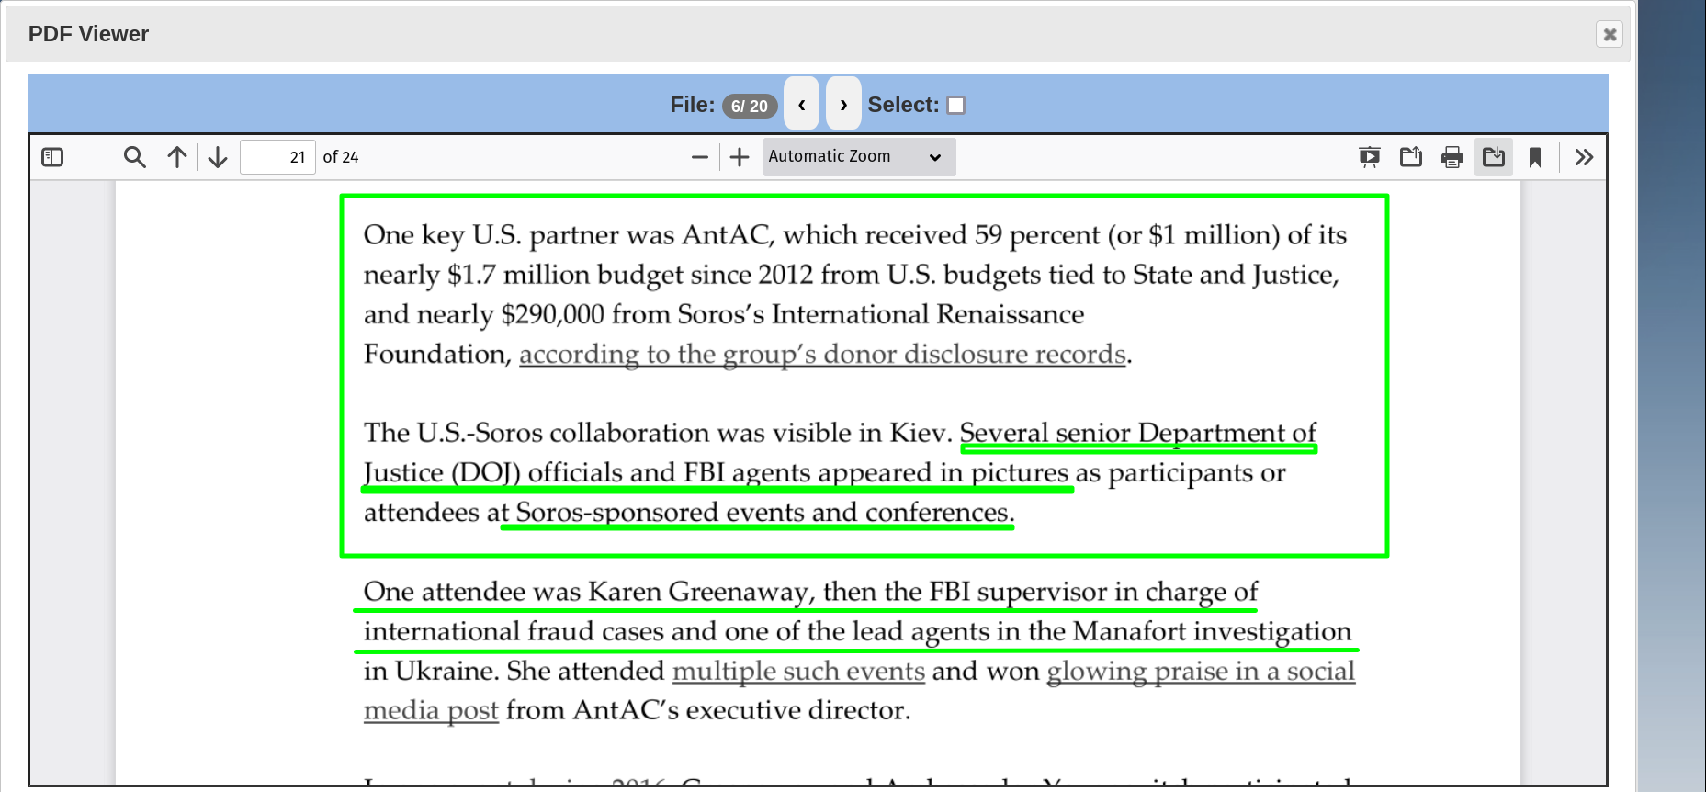This screenshot has height=792, width=1706.
Task: Click the 6/20 file counter badge
Action: click(x=750, y=106)
